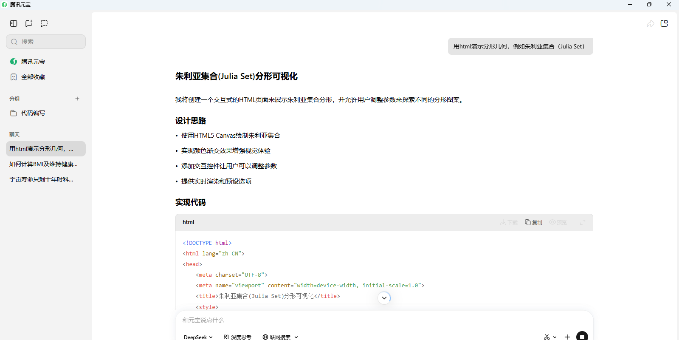Open the DeepSeek model dropdown
The image size is (679, 340).
tap(198, 337)
